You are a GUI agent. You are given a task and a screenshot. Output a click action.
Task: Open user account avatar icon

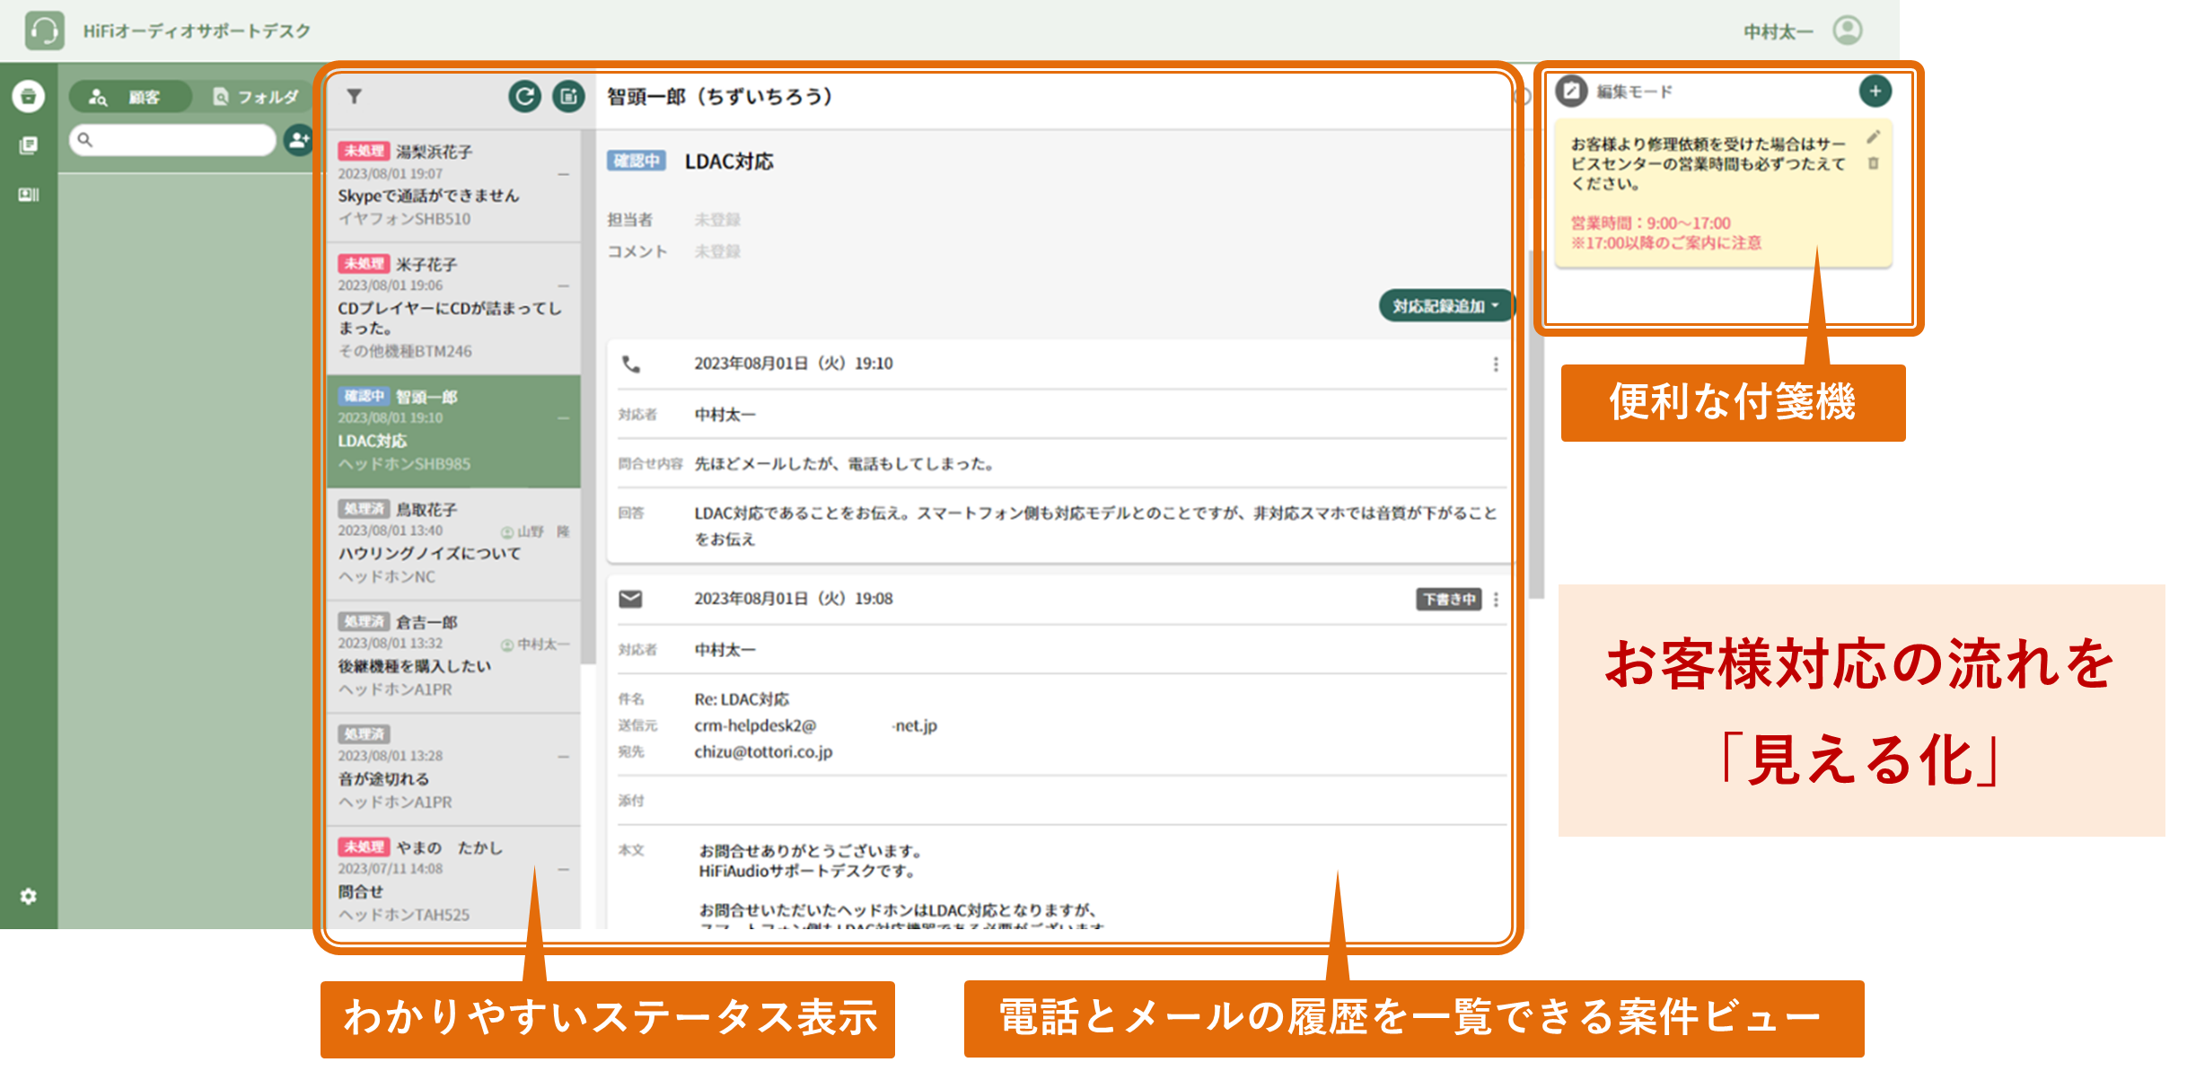tap(1847, 31)
